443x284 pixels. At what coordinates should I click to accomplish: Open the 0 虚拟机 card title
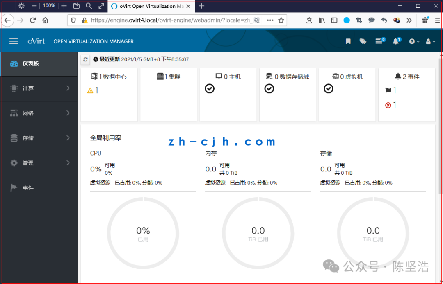coord(347,77)
